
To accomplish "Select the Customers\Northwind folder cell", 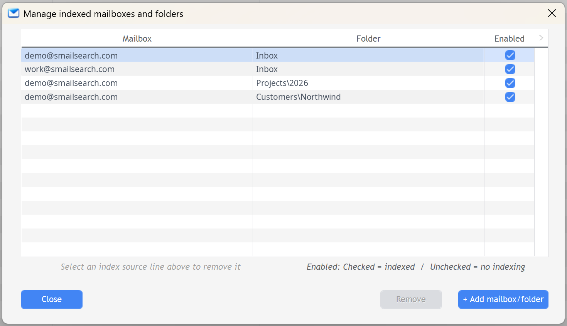I will pyautogui.click(x=368, y=97).
